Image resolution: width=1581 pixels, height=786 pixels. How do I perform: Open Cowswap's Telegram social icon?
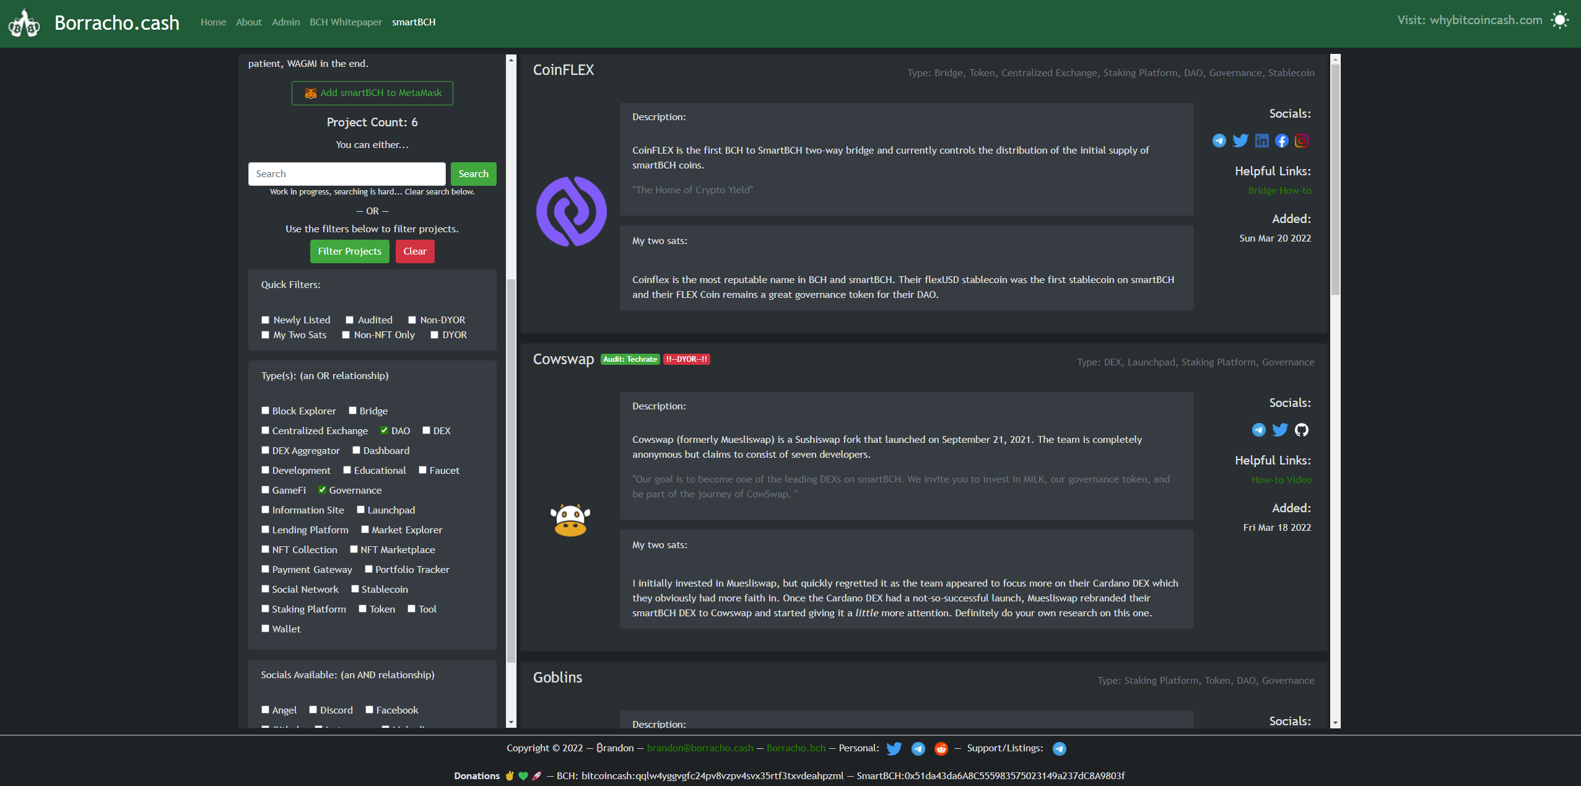click(x=1258, y=430)
